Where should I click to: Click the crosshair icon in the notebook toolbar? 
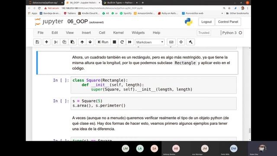click(x=181, y=42)
